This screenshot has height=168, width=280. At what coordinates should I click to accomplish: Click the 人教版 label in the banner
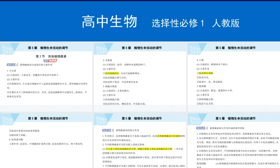click(x=226, y=23)
